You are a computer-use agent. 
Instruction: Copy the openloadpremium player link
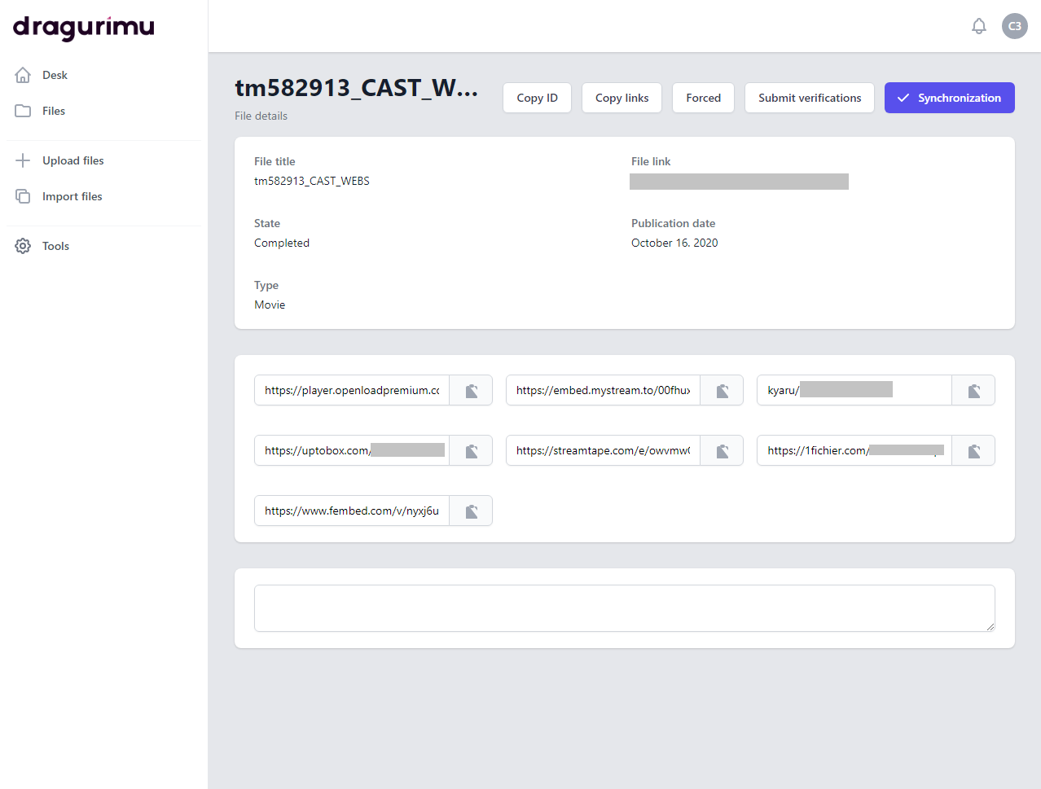(471, 391)
